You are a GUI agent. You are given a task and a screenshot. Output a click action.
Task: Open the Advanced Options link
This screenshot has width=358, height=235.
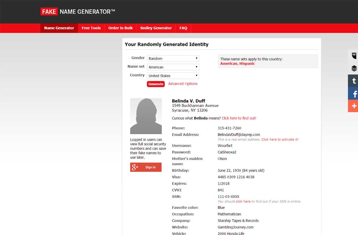click(x=183, y=84)
